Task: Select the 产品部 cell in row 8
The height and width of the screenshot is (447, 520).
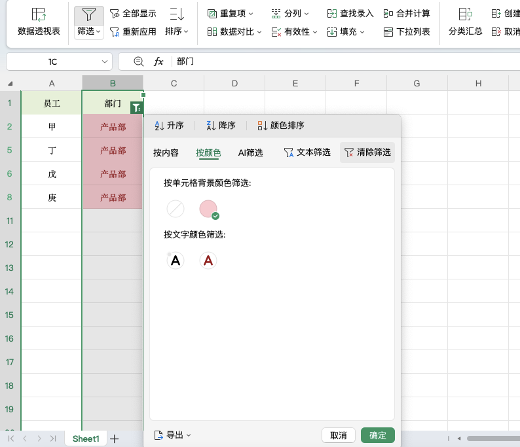Action: pyautogui.click(x=113, y=197)
